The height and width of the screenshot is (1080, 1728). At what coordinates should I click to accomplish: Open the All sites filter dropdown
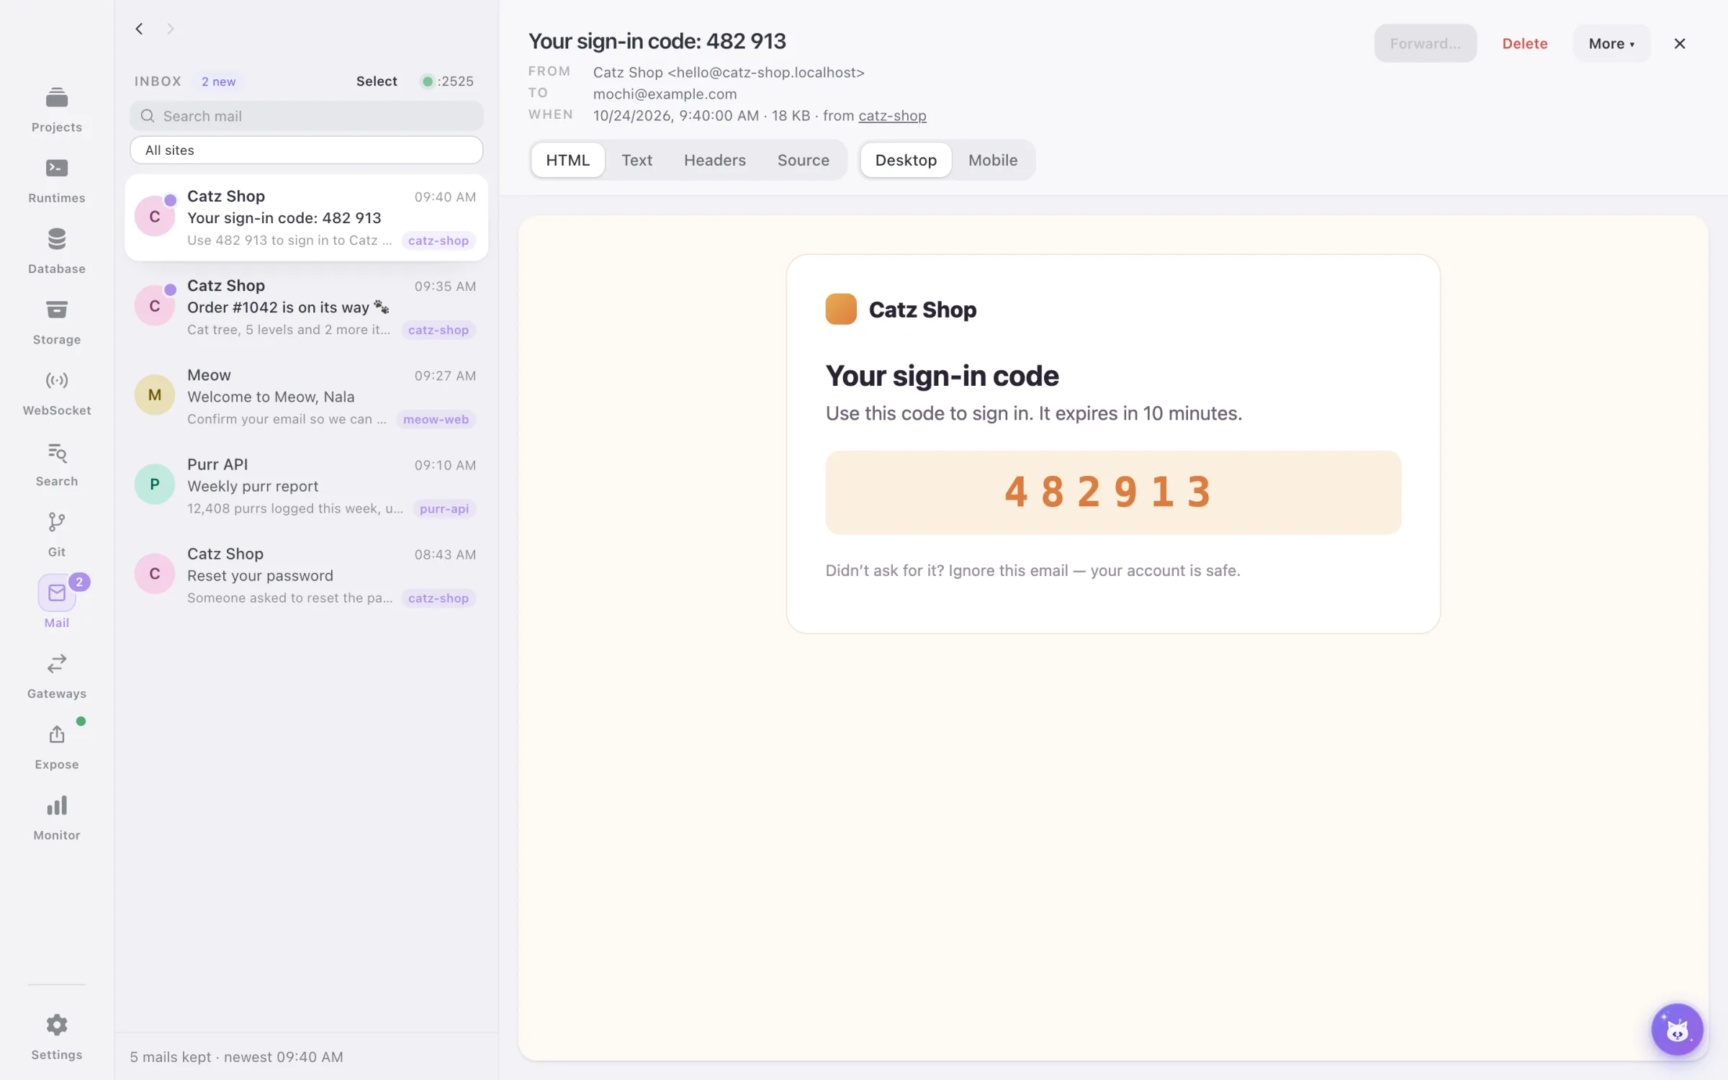[x=306, y=150]
